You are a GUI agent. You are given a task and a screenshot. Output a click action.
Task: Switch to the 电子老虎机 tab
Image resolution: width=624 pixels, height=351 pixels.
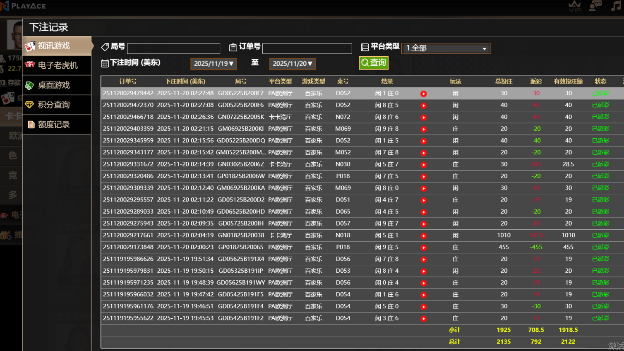pos(57,65)
